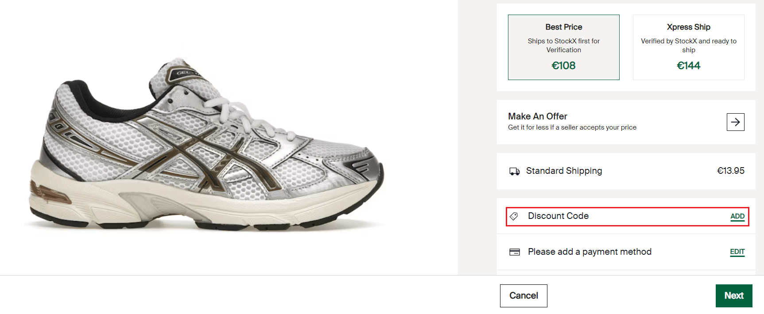The image size is (764, 314).
Task: Select the Xpress Ship purchase option
Action: pyautogui.click(x=688, y=47)
